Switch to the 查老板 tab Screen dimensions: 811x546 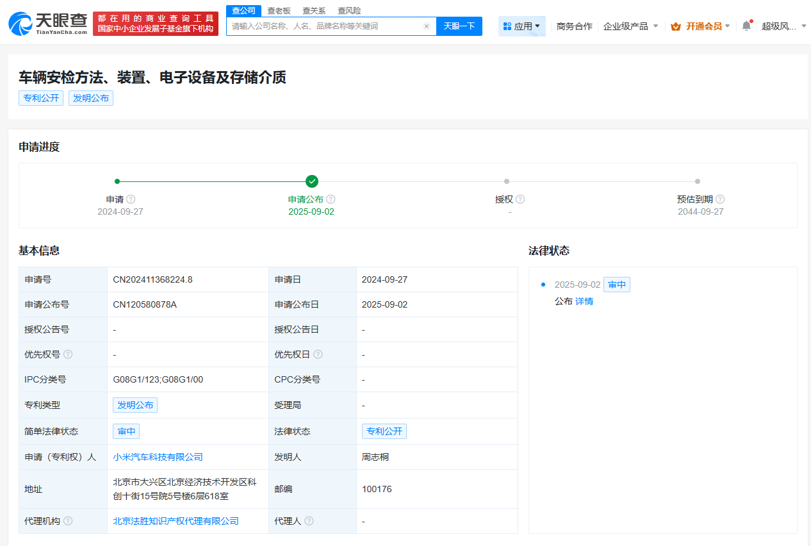[279, 10]
